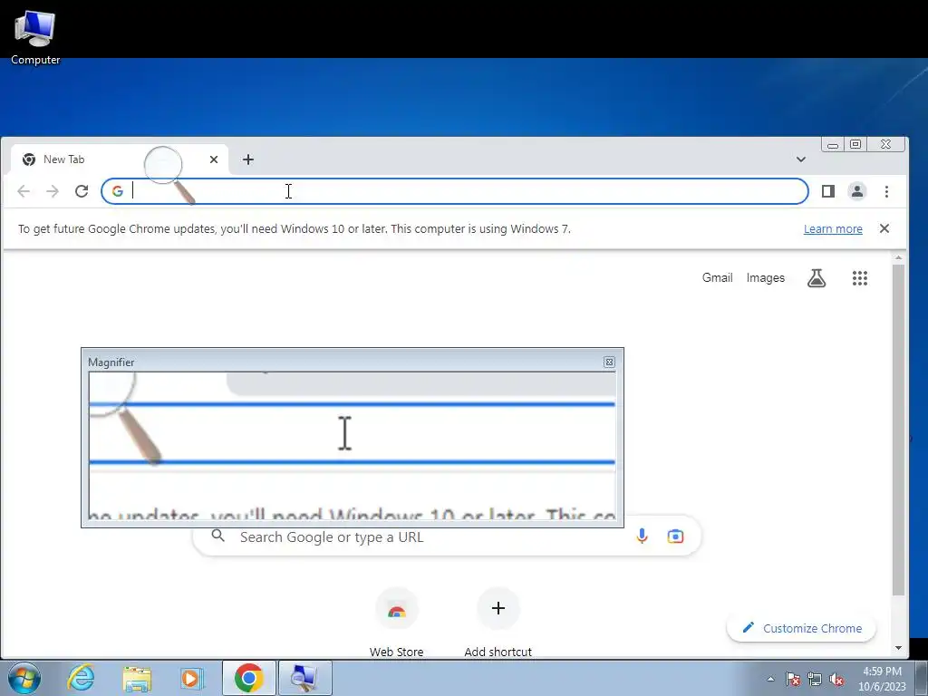Click the muted volume tray icon
Image resolution: width=928 pixels, height=696 pixels.
point(836,679)
